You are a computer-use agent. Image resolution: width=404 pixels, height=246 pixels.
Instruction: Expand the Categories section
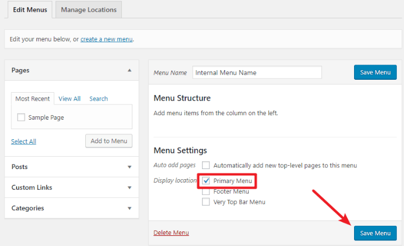pyautogui.click(x=130, y=208)
